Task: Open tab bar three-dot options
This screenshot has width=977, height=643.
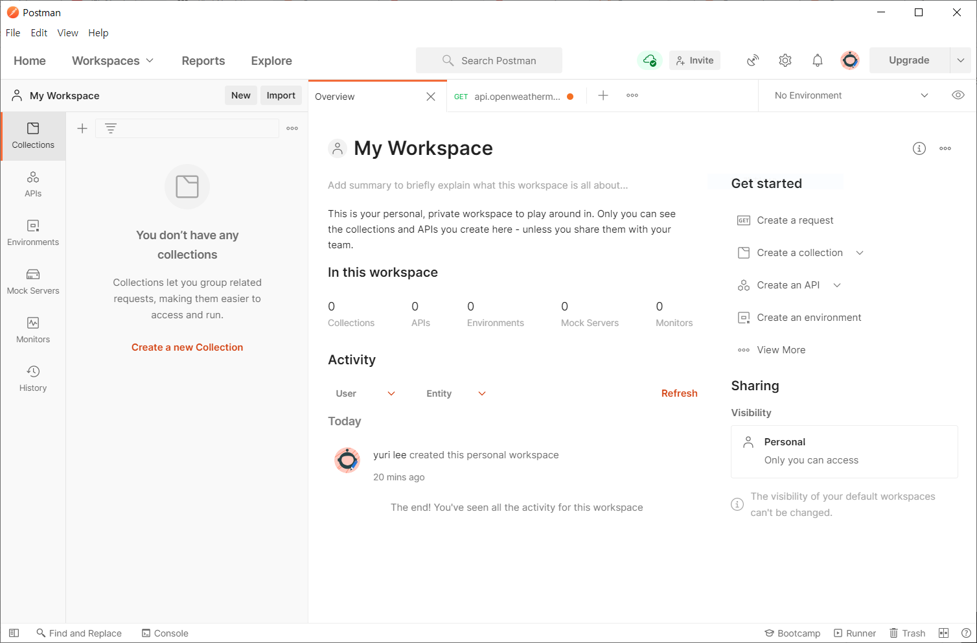Action: pyautogui.click(x=632, y=95)
